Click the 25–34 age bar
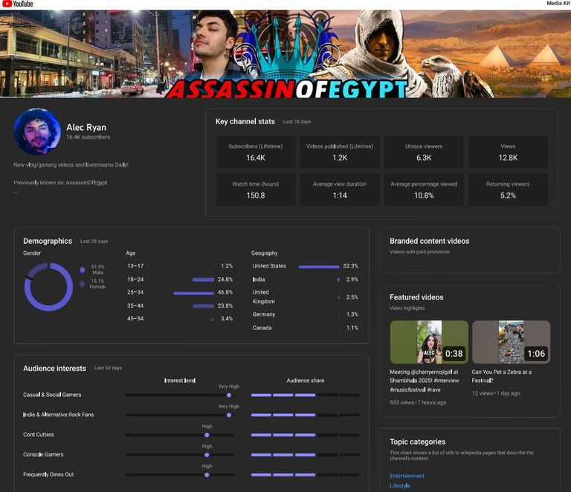 tap(194, 293)
